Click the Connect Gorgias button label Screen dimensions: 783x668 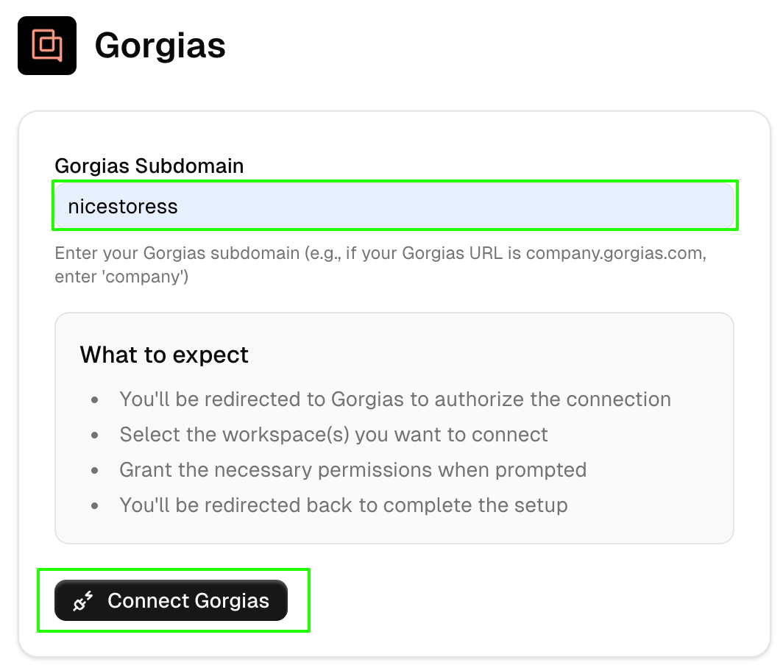click(188, 600)
